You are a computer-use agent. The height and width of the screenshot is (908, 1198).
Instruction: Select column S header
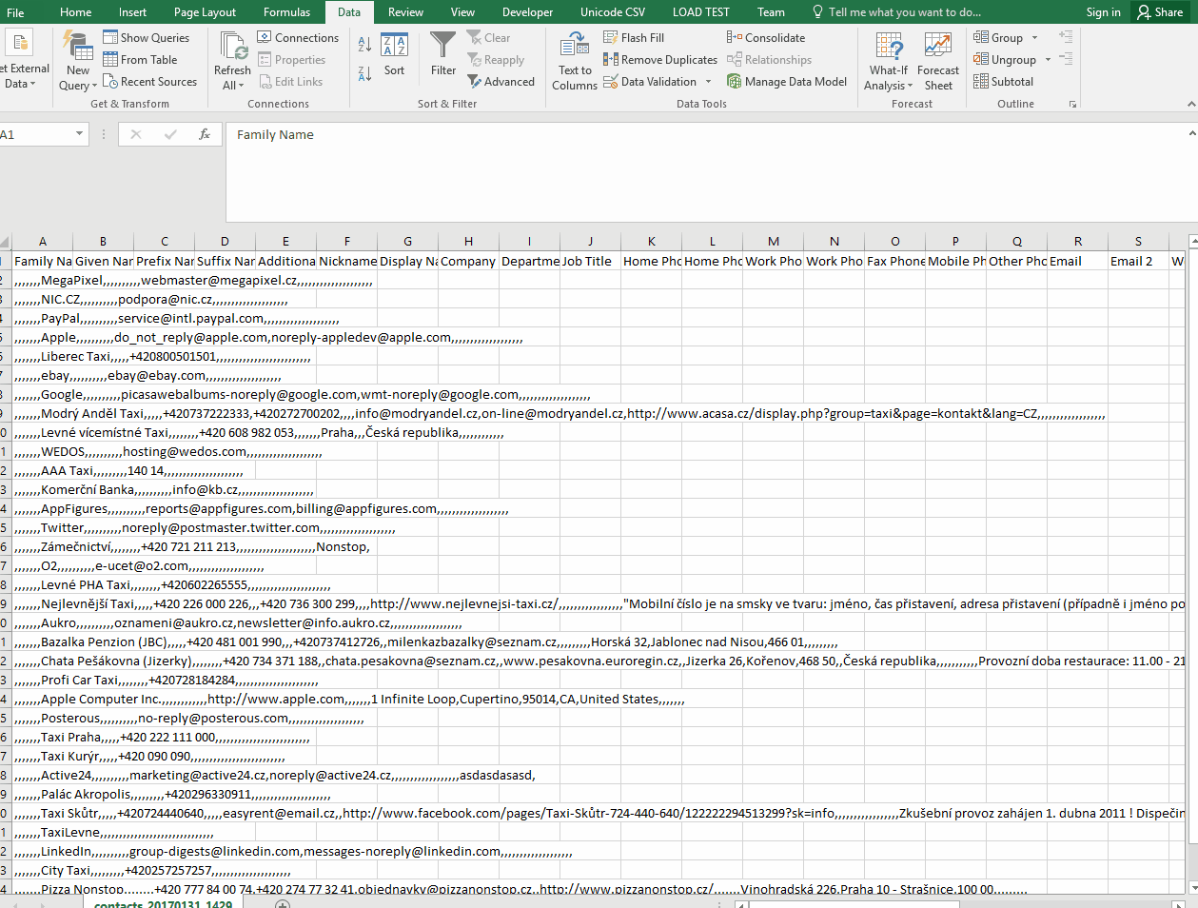tap(1138, 242)
